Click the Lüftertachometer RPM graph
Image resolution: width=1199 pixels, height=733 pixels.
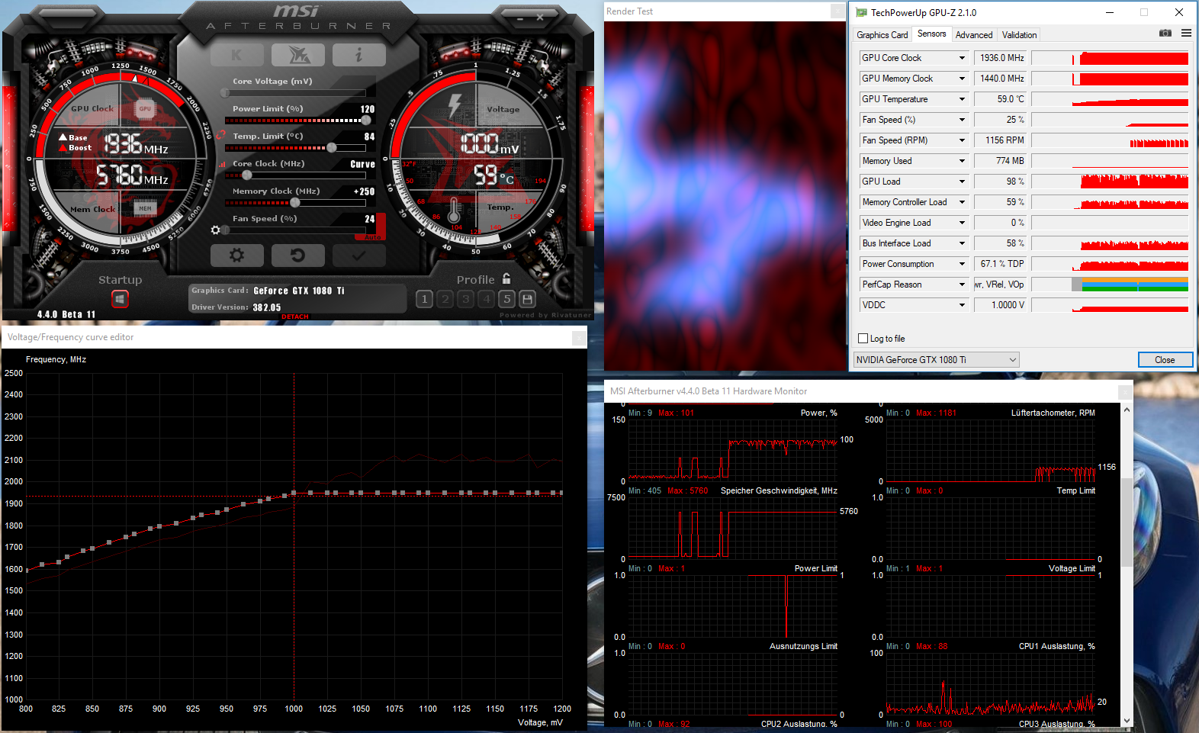point(990,450)
